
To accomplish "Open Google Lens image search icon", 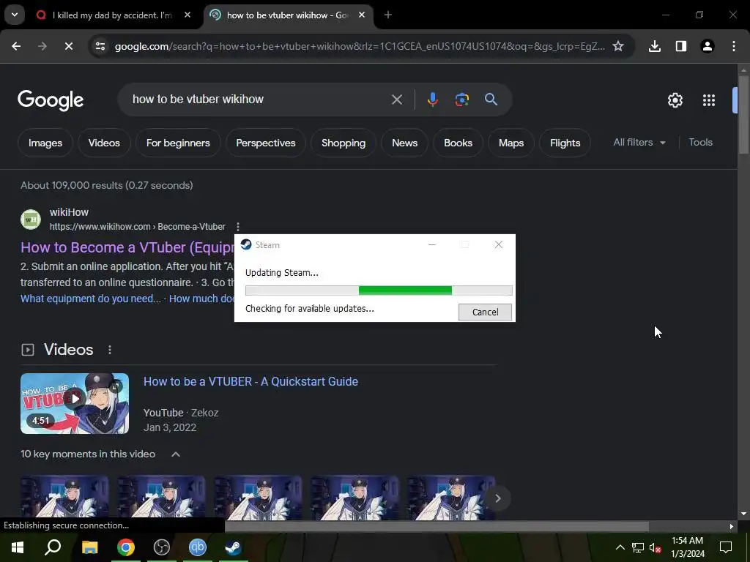I will coord(461,100).
